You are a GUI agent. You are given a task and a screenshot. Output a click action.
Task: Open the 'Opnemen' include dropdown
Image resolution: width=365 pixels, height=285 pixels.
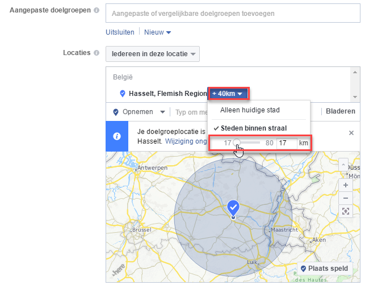pos(139,112)
